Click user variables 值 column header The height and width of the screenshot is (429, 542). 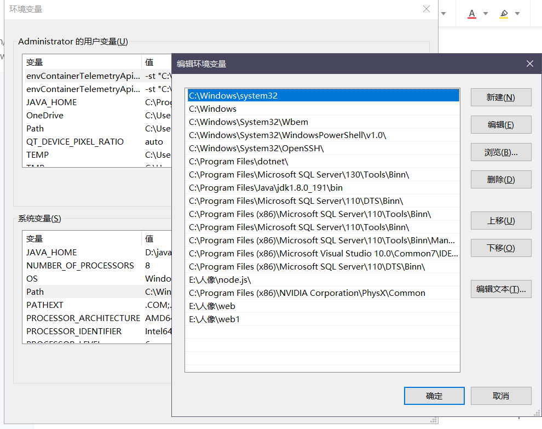pos(157,62)
